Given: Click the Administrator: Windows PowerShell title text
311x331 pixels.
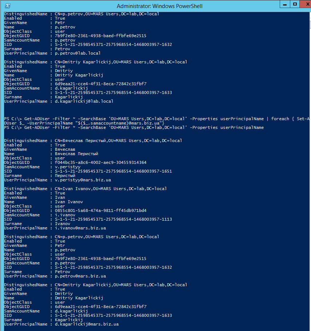Looking at the screenshot, I should (x=160, y=6).
